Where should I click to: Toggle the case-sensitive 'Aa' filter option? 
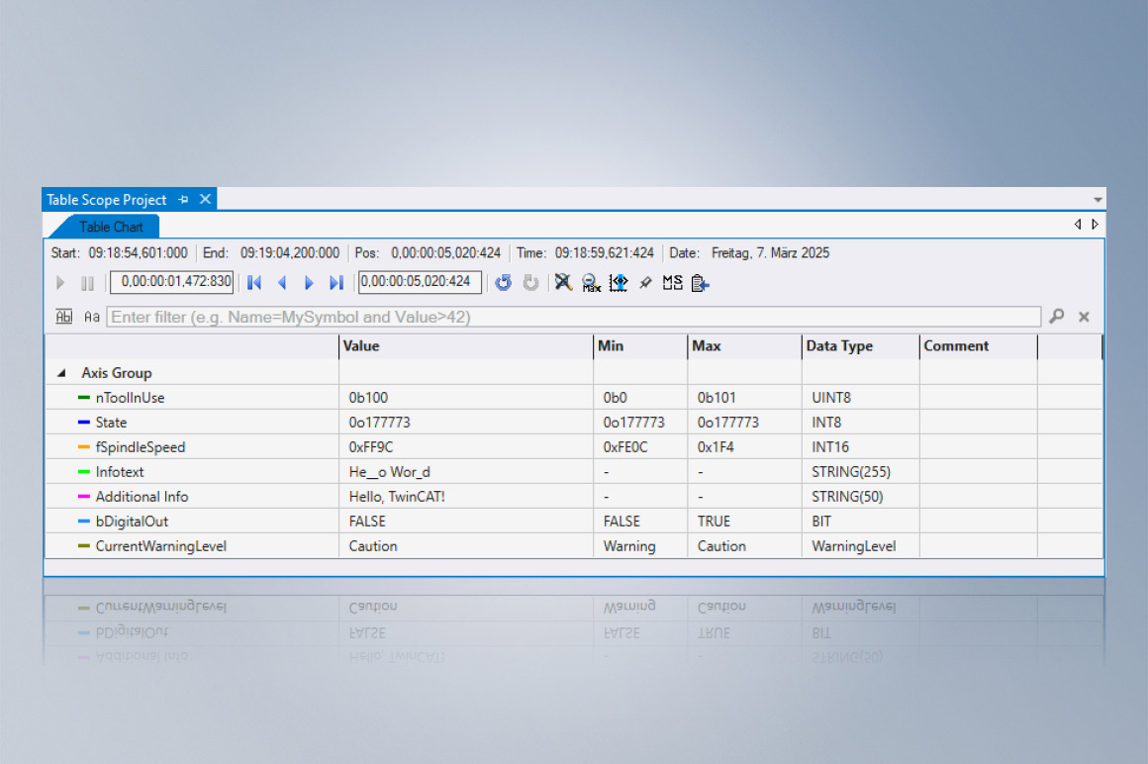click(x=91, y=317)
